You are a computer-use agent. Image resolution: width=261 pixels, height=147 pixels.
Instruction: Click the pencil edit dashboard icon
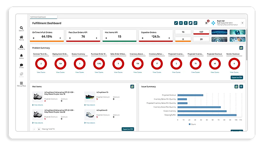point(176,23)
